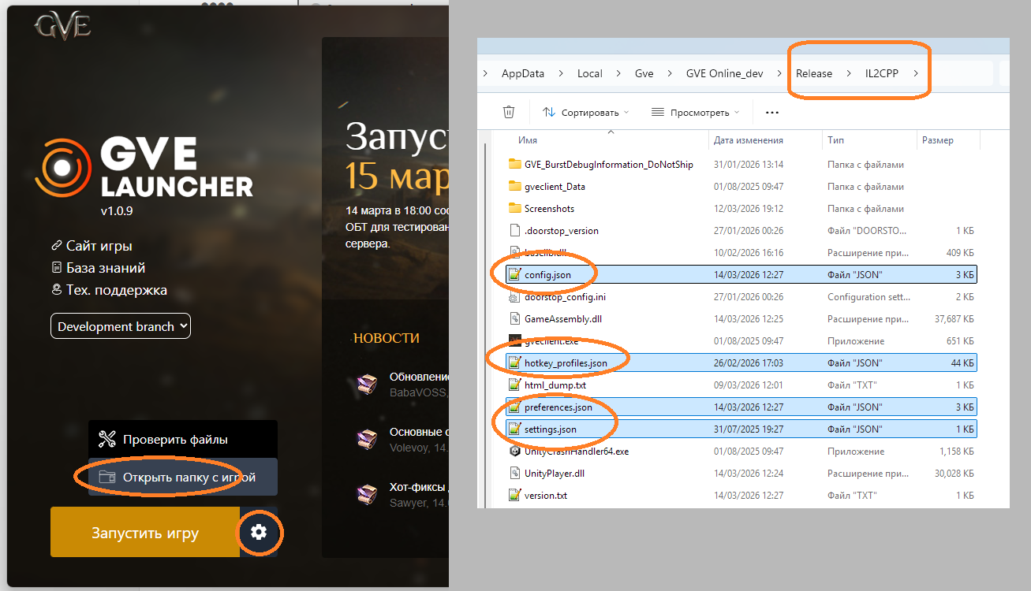Click the file icon of config.json
The image size is (1031, 591).
(515, 275)
